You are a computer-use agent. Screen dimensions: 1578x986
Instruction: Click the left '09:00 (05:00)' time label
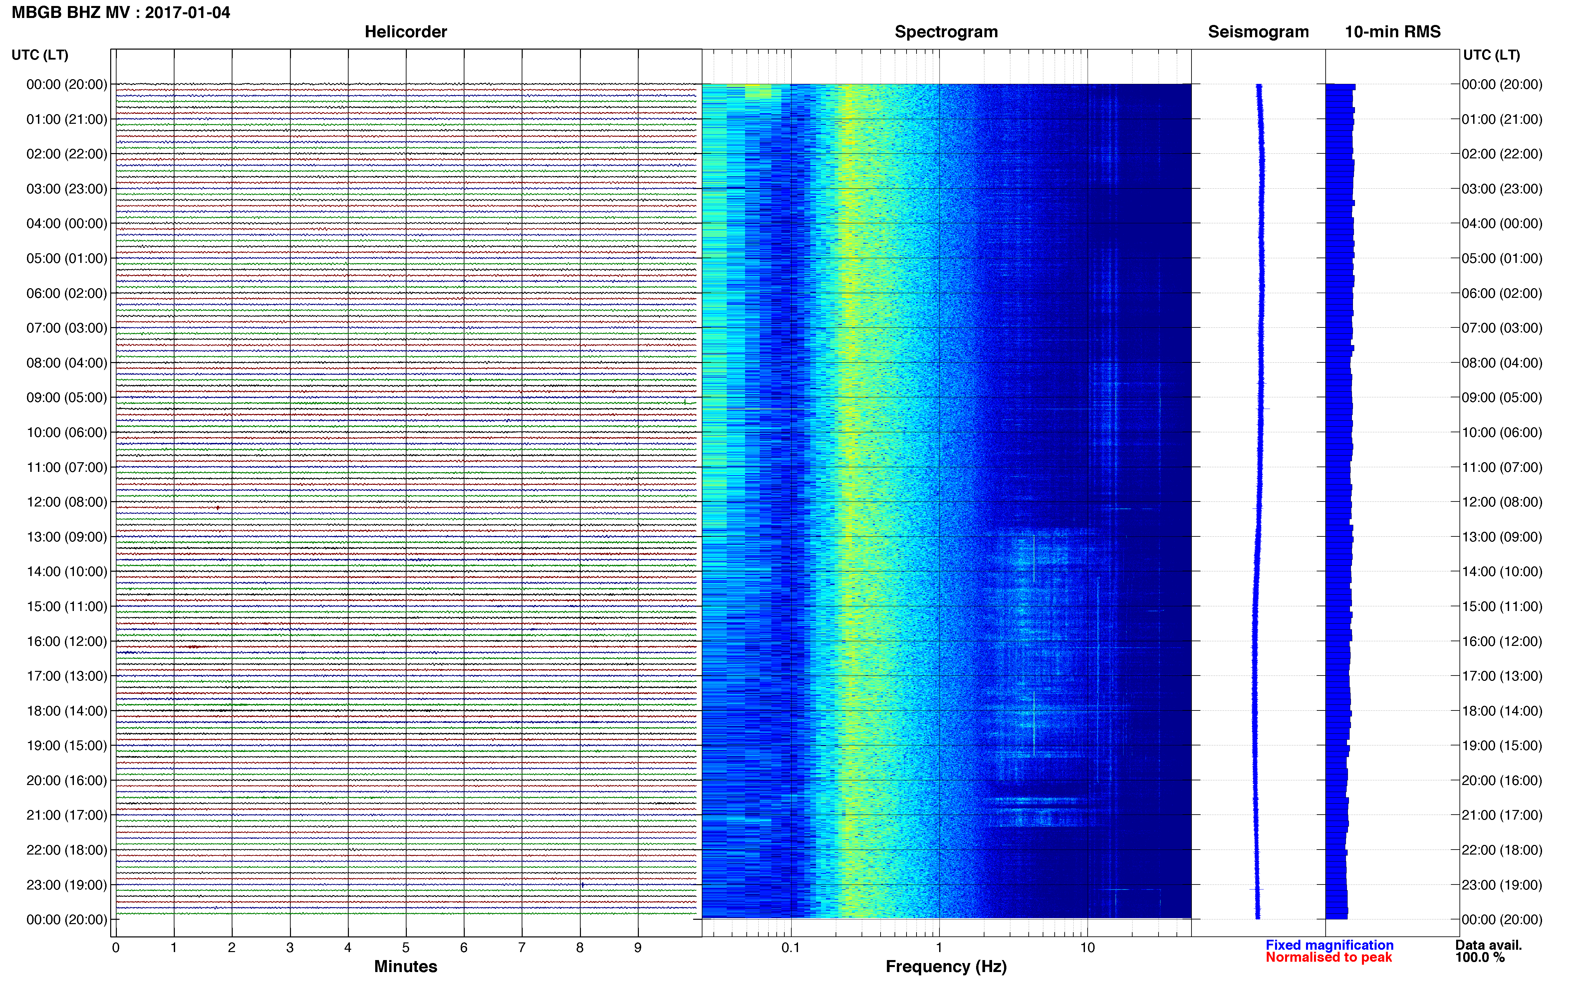67,398
